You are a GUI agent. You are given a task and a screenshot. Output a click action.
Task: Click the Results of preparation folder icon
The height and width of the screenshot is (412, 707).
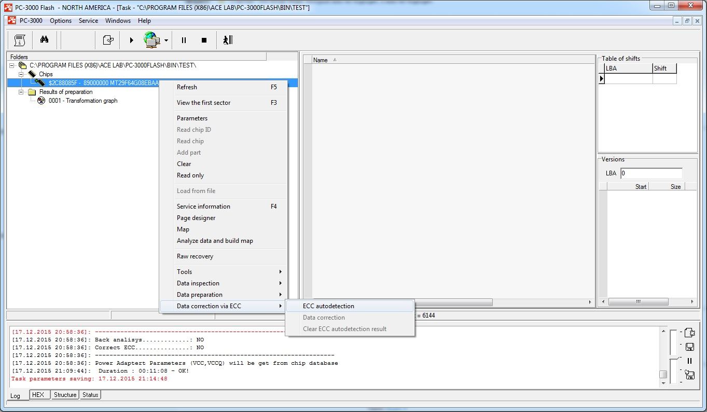click(32, 92)
